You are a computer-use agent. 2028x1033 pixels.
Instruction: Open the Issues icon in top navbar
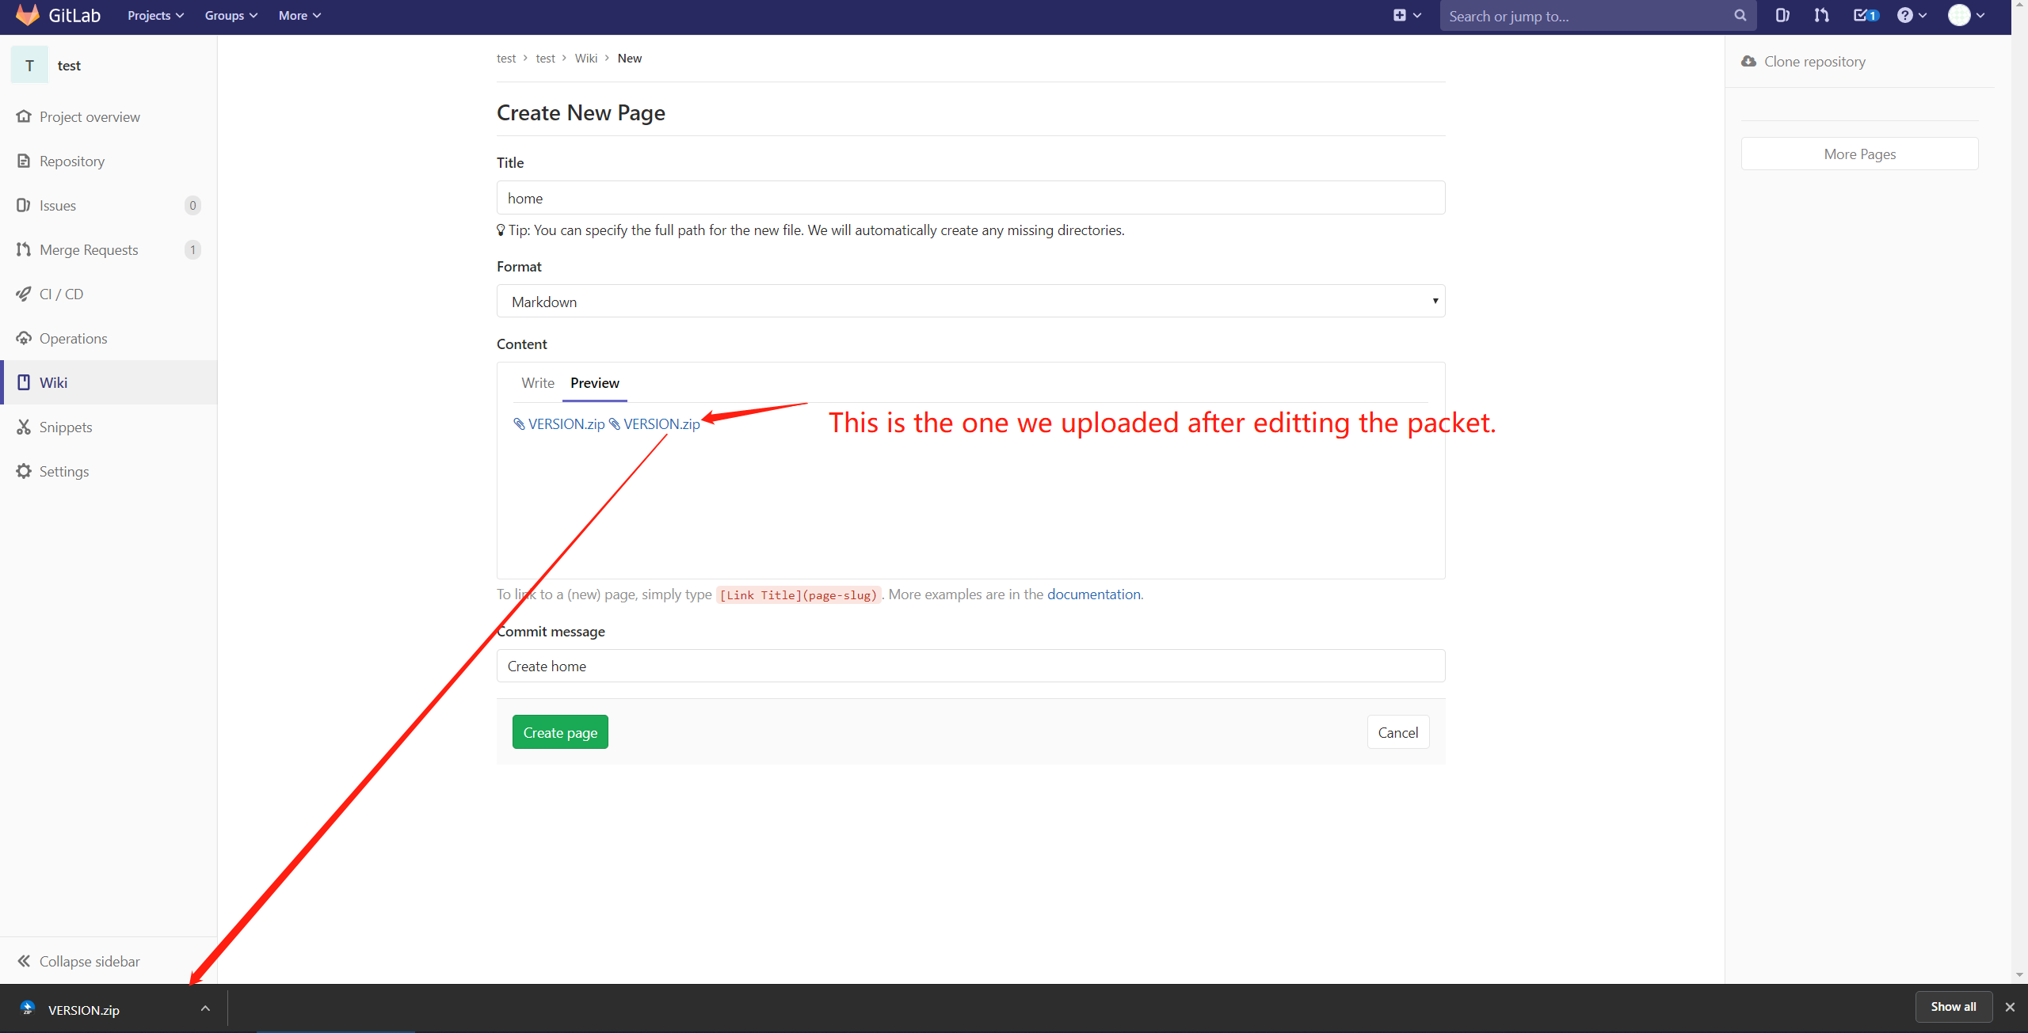tap(1782, 16)
